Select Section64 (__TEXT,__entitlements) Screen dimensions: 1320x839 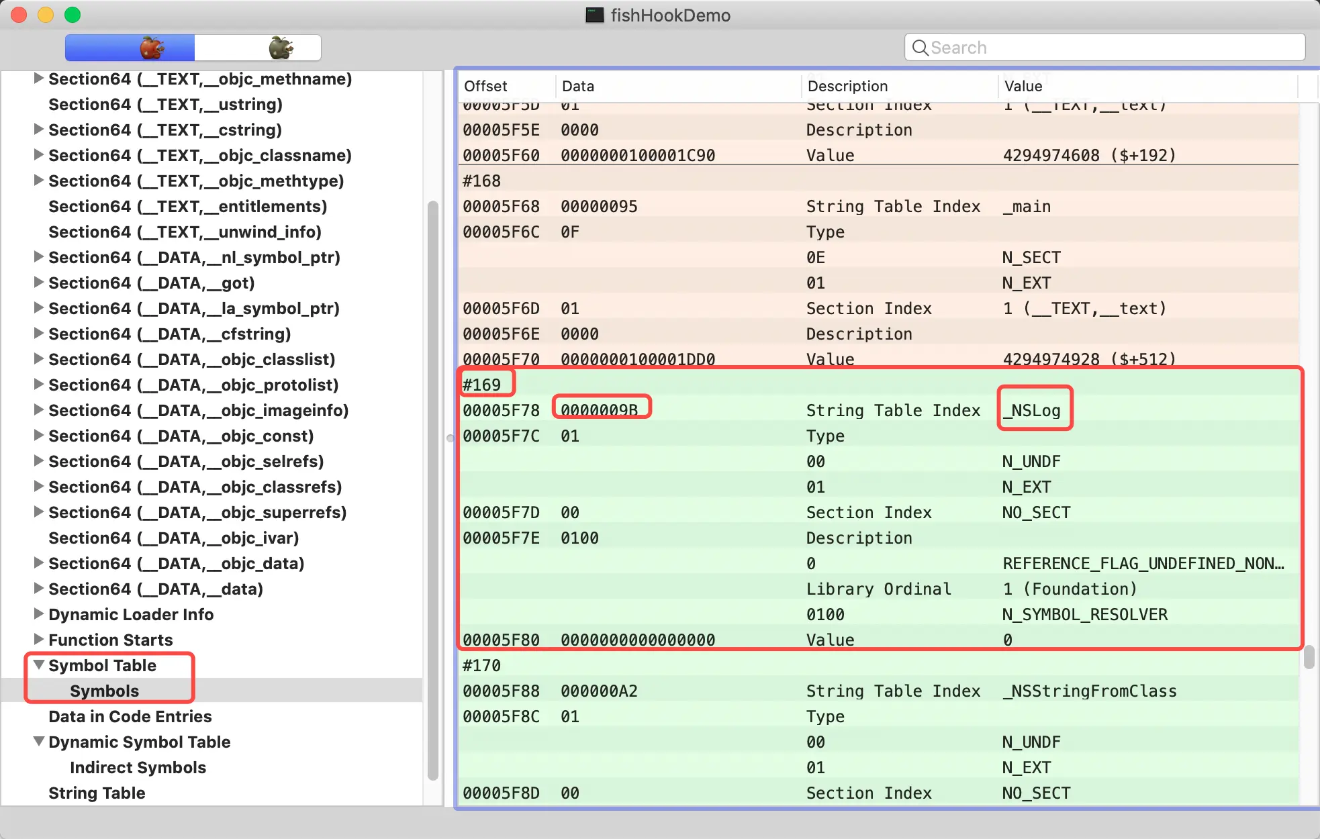(x=187, y=206)
